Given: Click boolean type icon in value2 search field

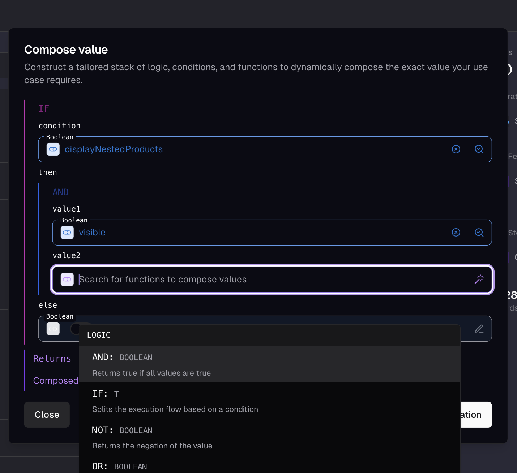Looking at the screenshot, I should click(67, 280).
